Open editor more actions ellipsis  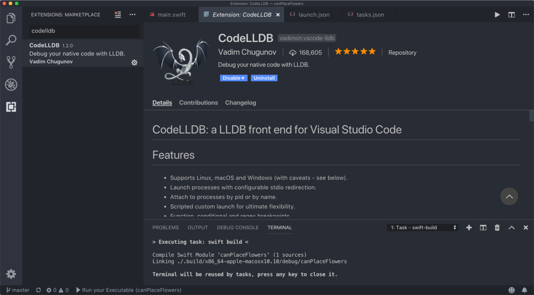point(526,15)
